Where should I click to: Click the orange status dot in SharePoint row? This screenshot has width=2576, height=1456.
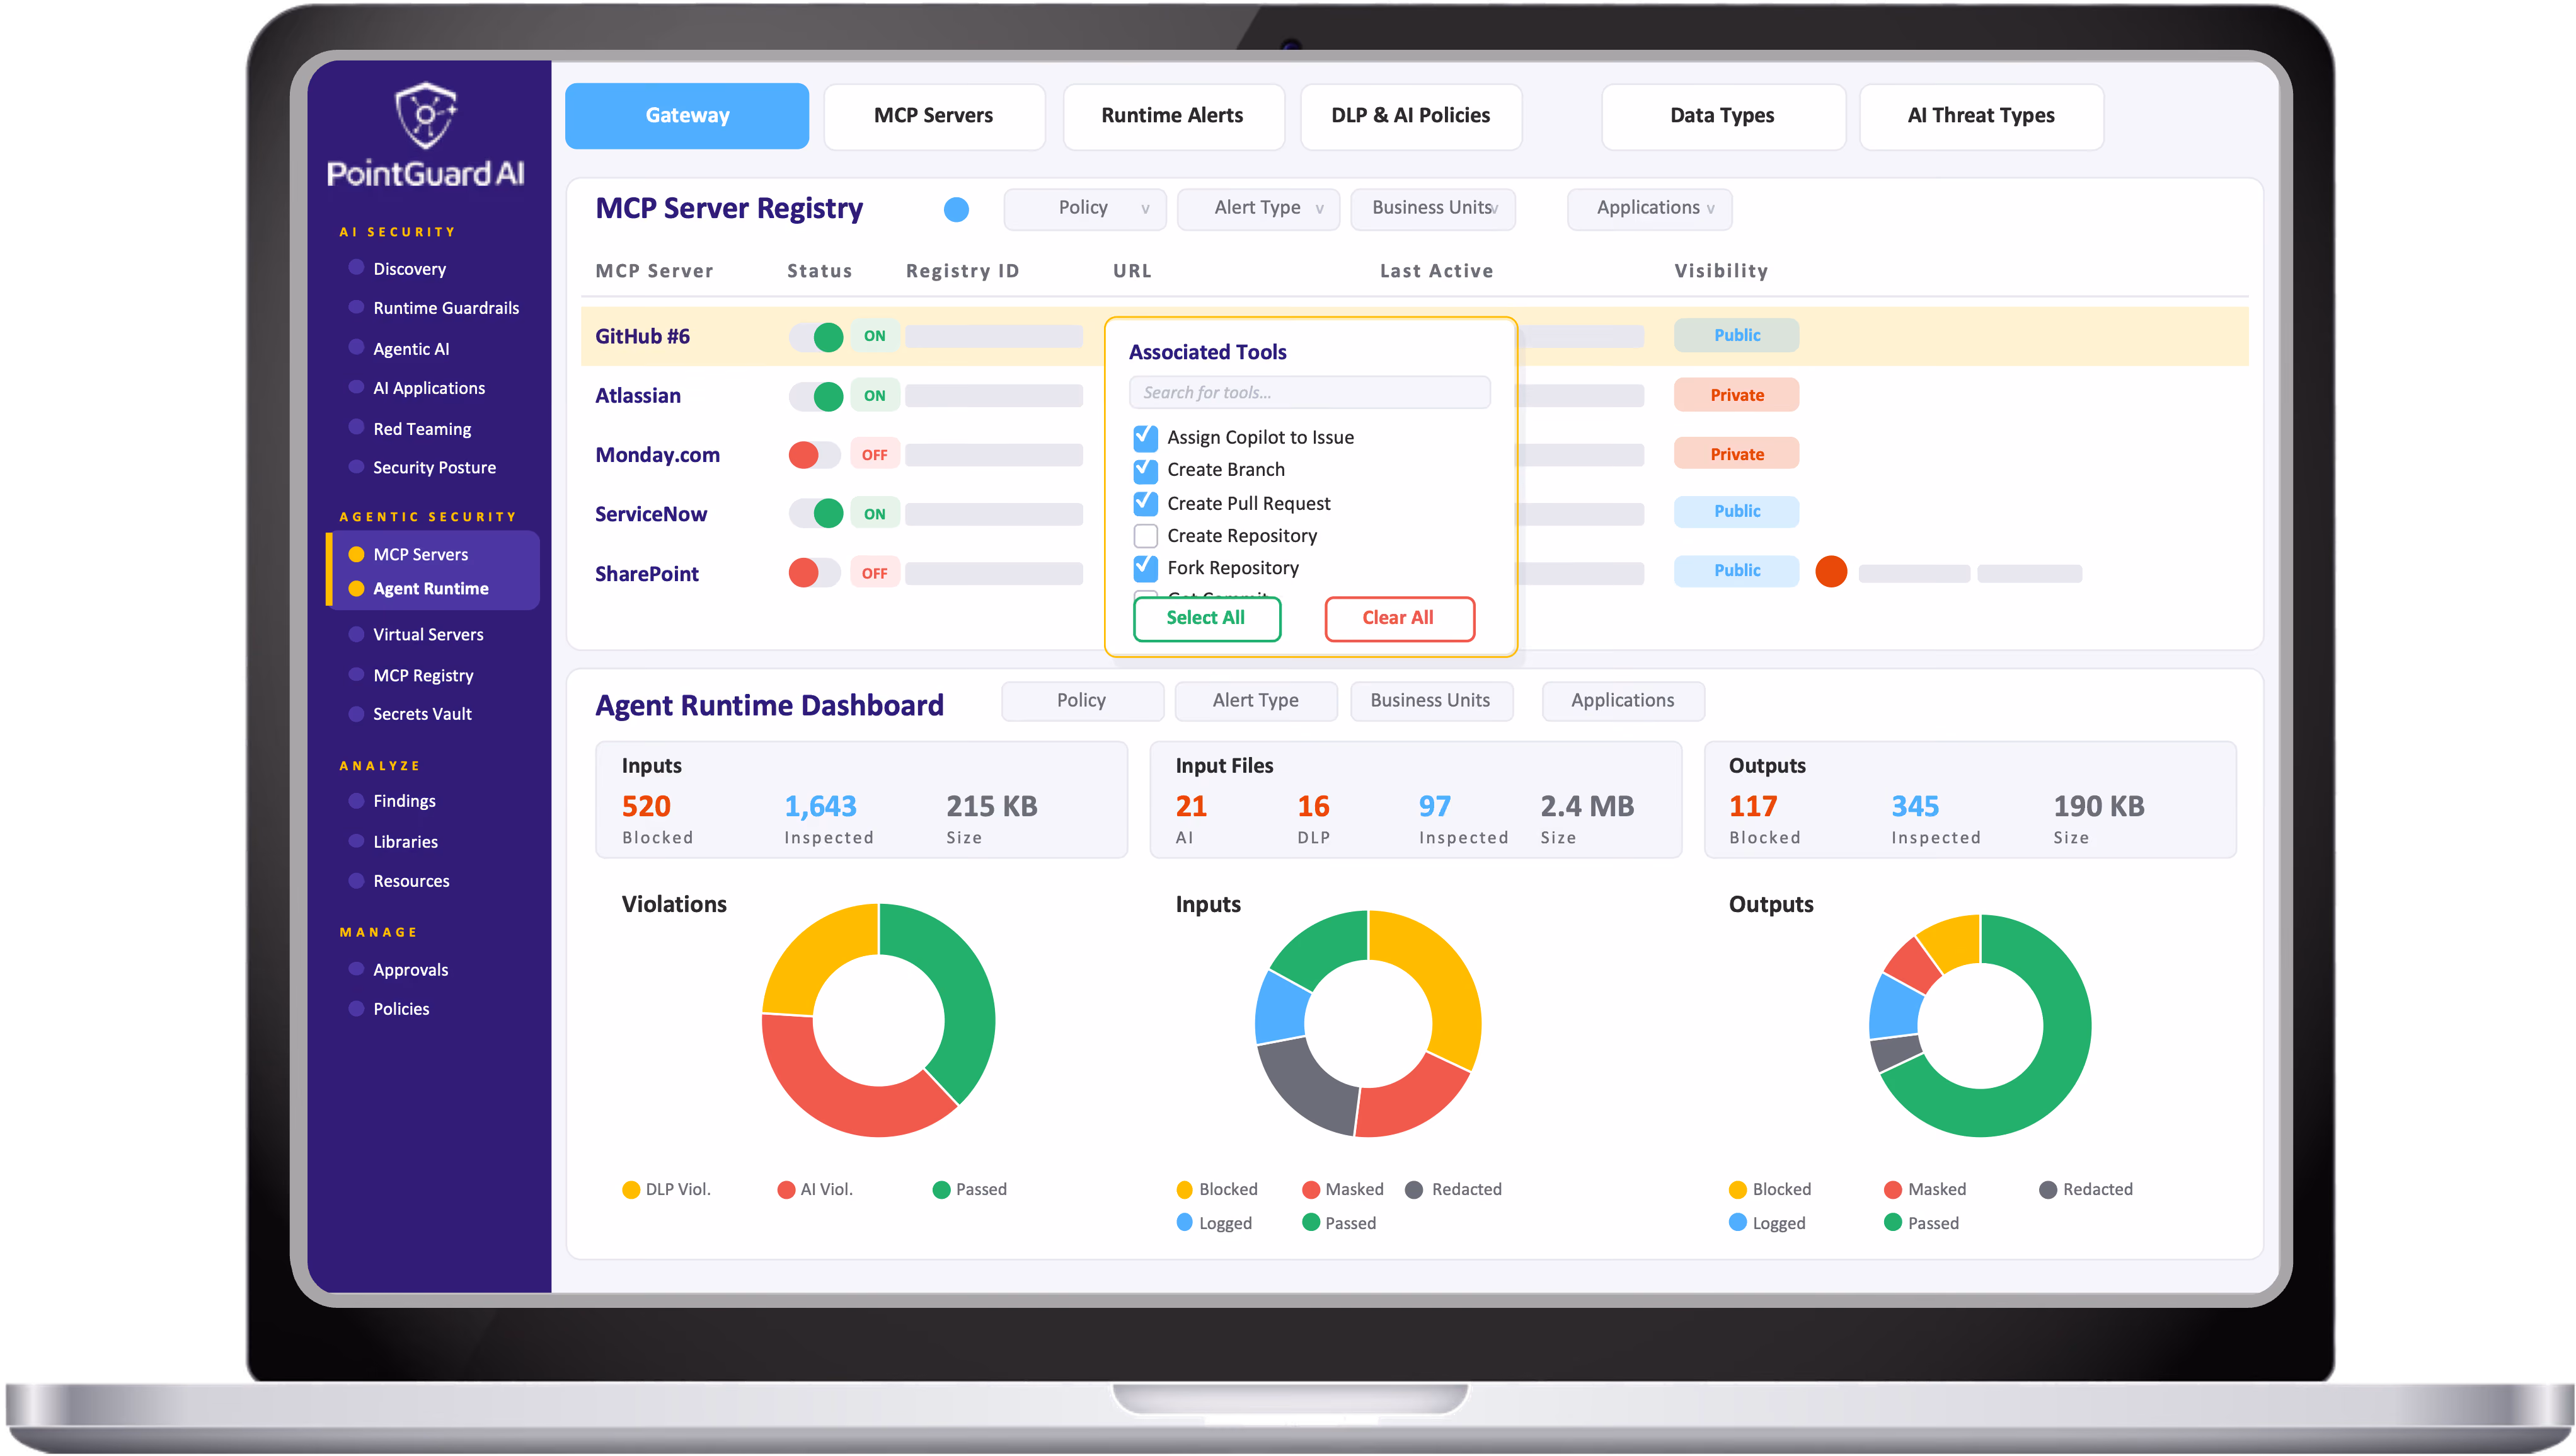click(1831, 572)
